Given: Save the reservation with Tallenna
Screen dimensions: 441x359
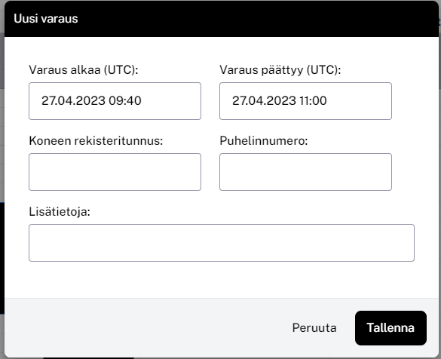Looking at the screenshot, I should (390, 328).
